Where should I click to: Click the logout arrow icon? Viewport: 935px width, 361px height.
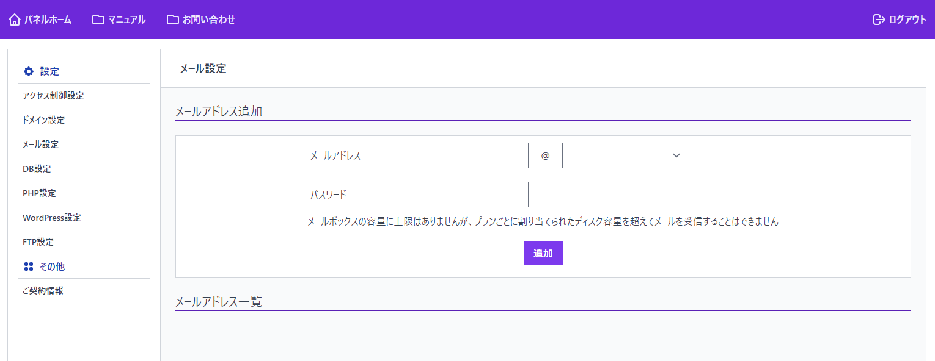tap(879, 20)
